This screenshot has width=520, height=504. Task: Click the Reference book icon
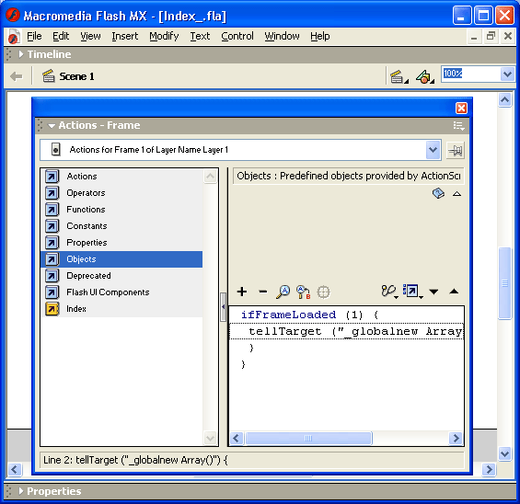438,193
